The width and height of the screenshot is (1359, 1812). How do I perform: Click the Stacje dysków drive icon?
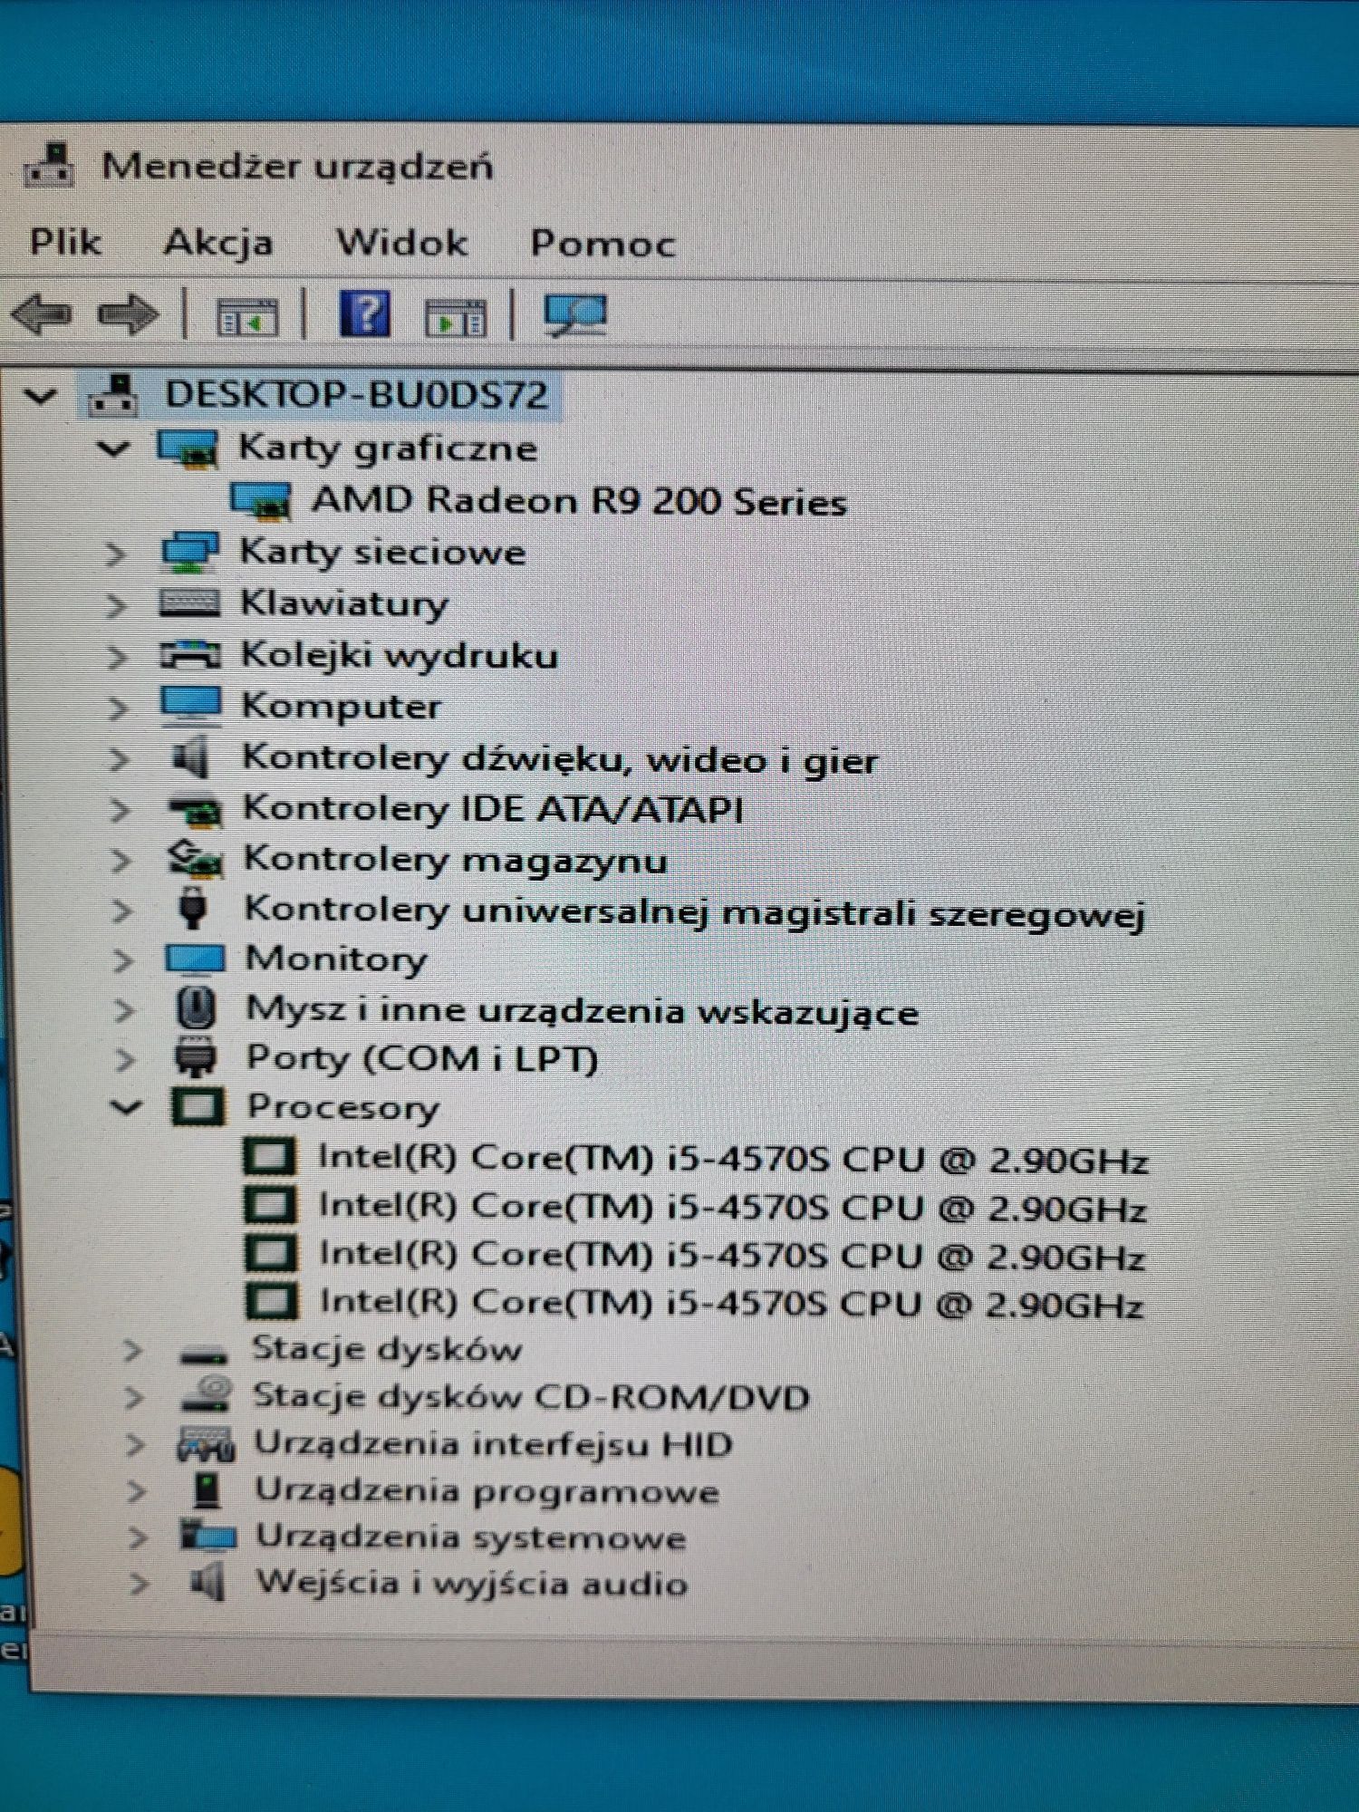tap(204, 1355)
